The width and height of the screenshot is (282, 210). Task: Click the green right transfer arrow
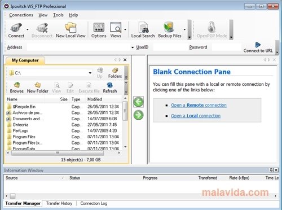point(138,115)
